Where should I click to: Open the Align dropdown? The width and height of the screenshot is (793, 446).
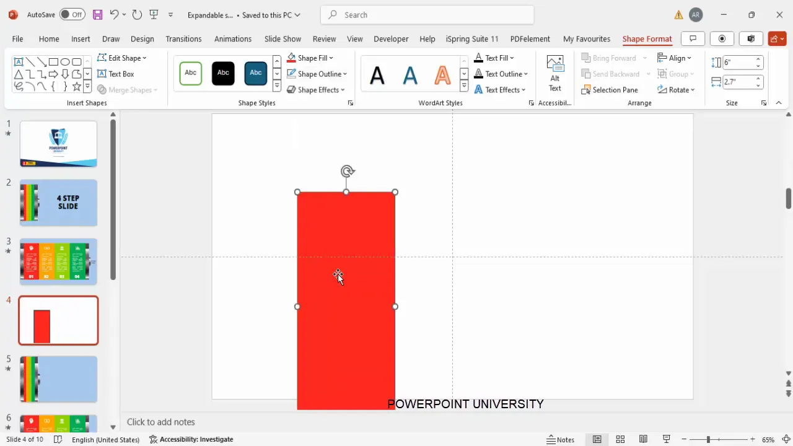point(675,58)
